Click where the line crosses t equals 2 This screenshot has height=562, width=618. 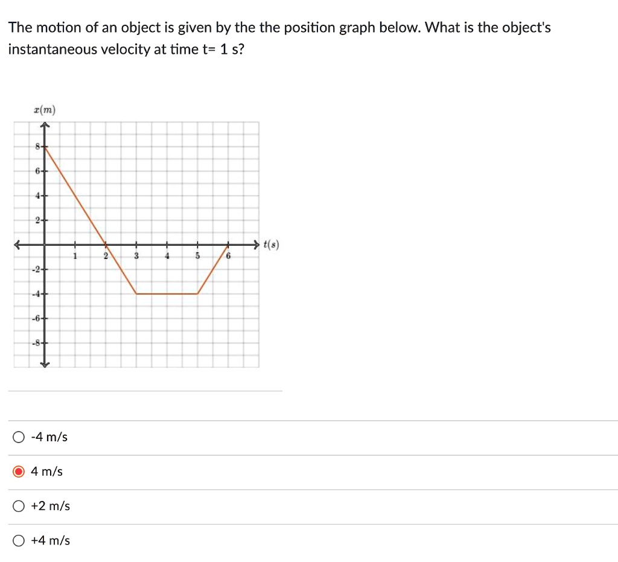[x=106, y=244]
